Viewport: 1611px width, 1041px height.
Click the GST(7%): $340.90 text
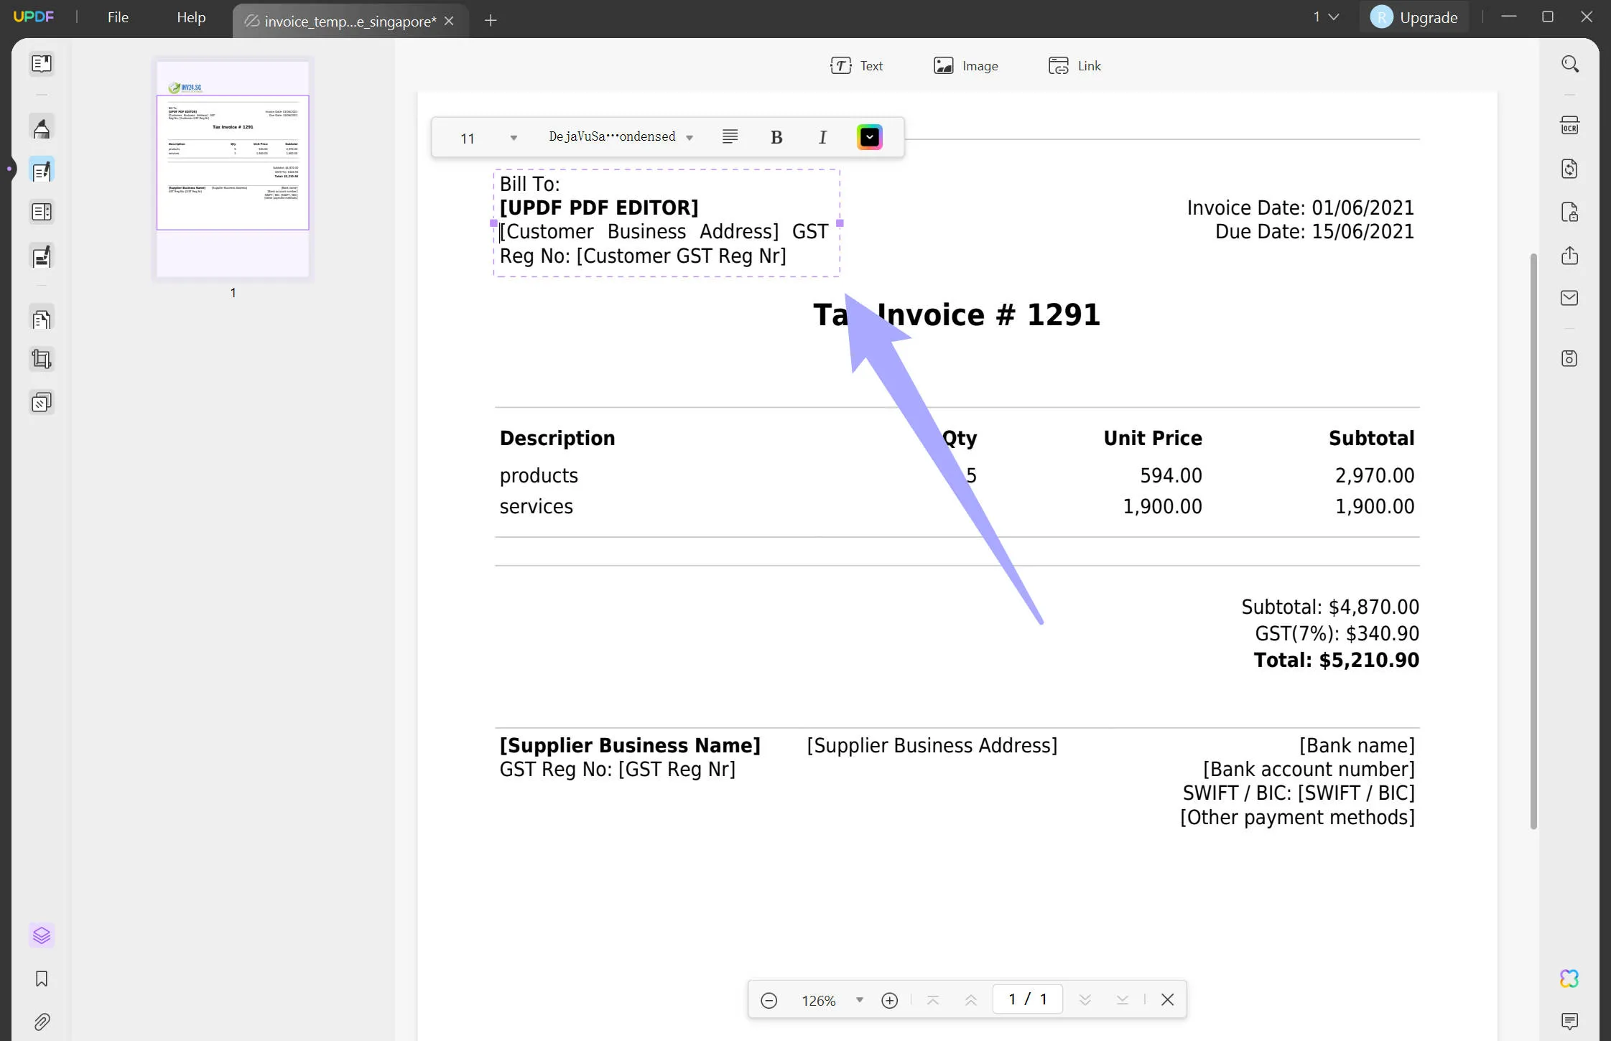[x=1337, y=634]
